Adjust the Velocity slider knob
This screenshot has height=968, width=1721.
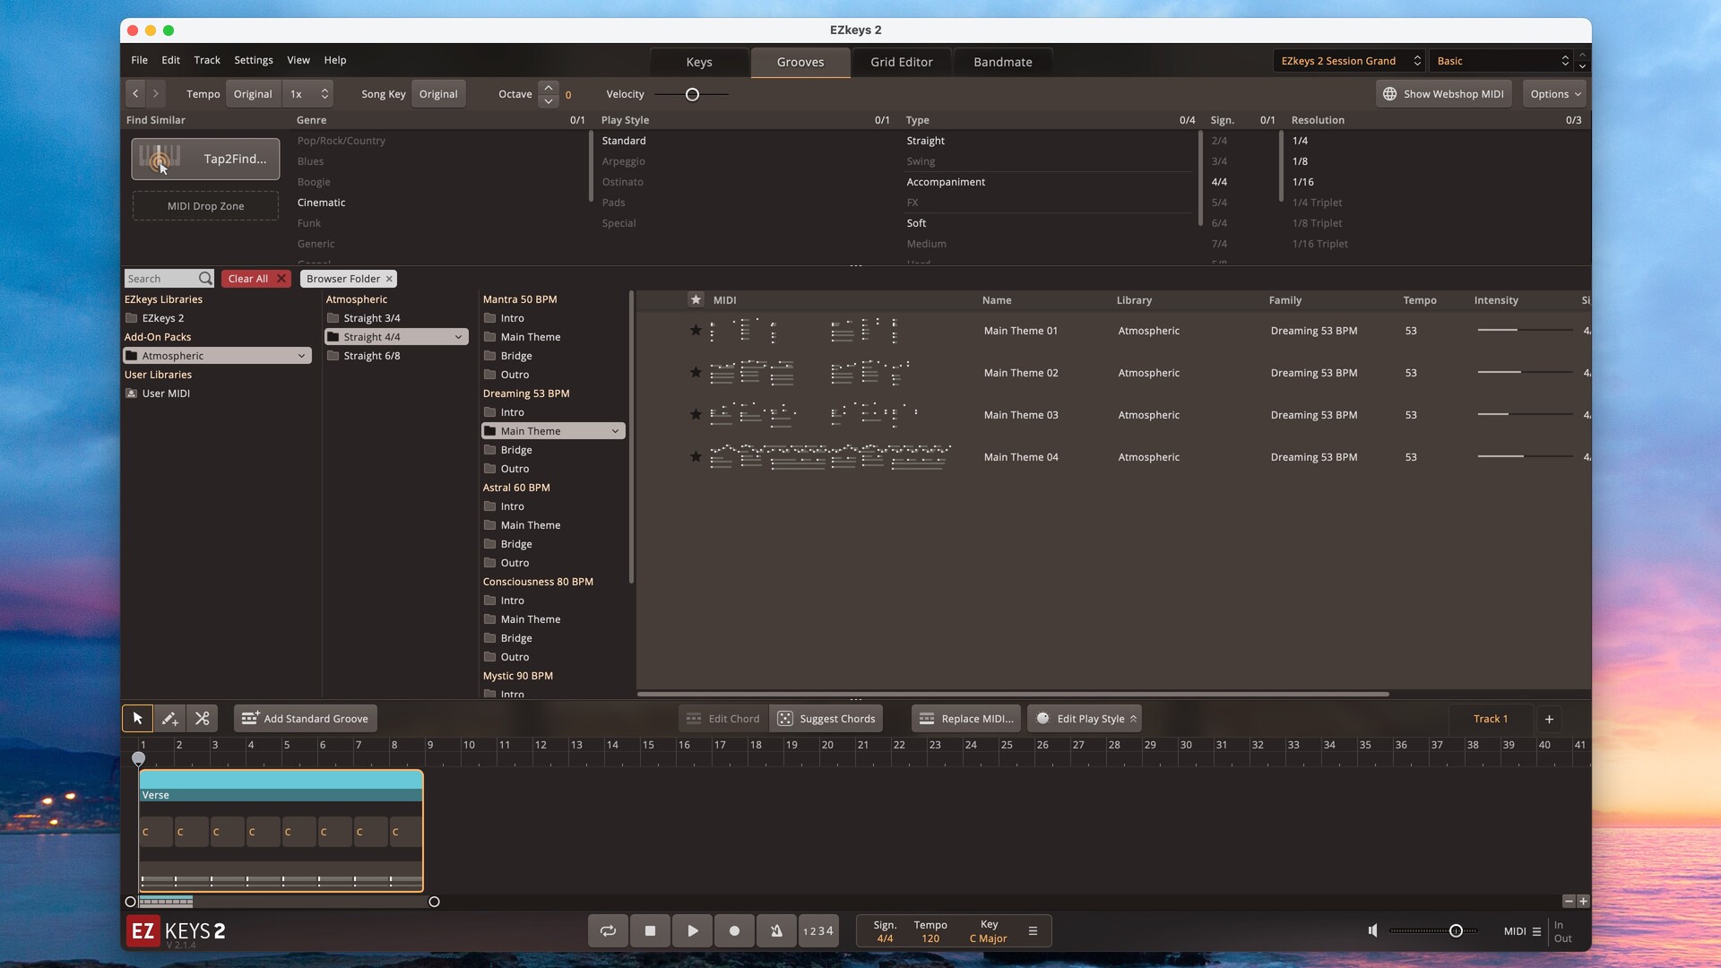click(x=692, y=94)
